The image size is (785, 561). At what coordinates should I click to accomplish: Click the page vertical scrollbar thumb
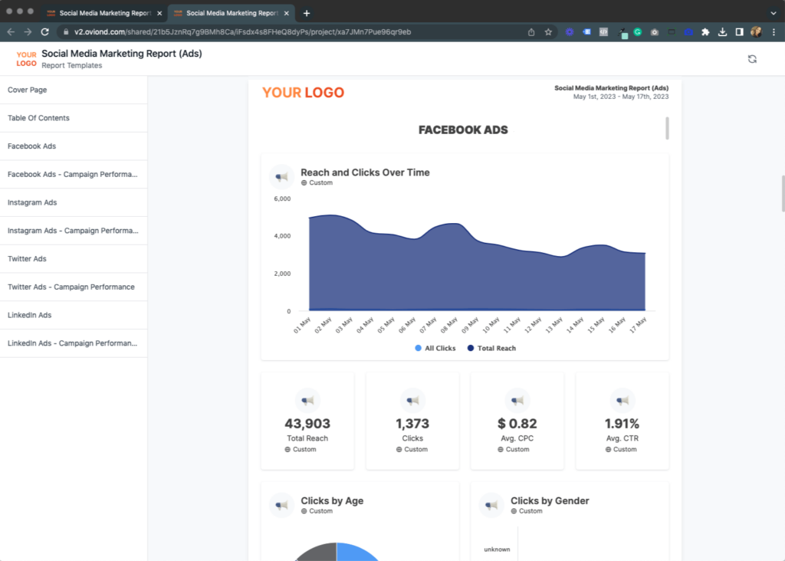783,194
